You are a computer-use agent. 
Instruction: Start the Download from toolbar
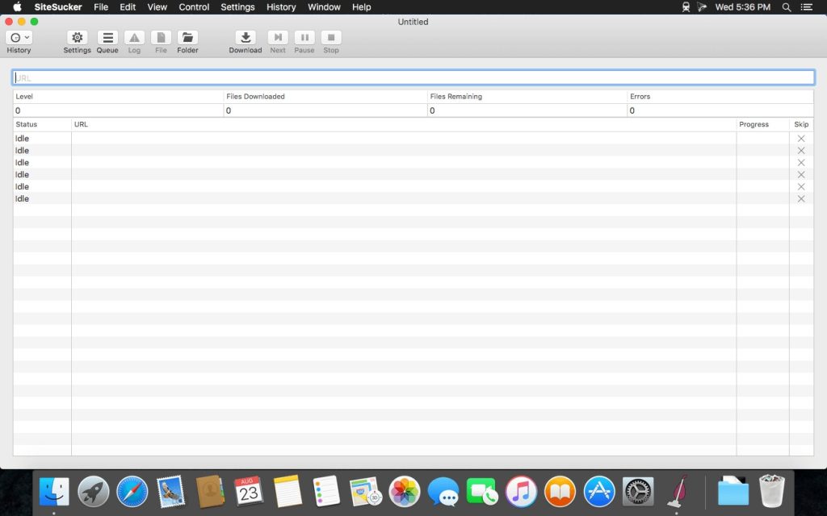pos(245,38)
